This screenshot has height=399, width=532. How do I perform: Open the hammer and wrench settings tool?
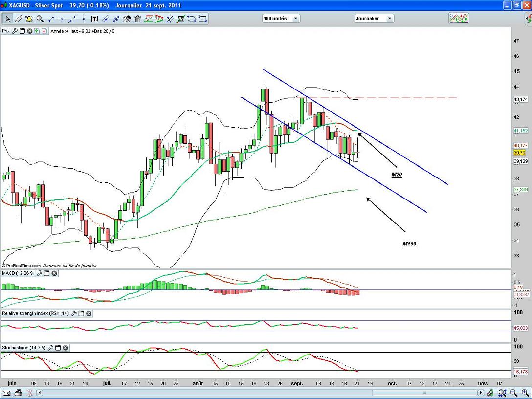click(127, 19)
